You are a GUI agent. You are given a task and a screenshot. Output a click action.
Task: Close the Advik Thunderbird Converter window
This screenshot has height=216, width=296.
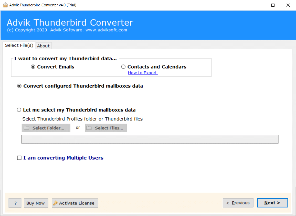(288, 5)
